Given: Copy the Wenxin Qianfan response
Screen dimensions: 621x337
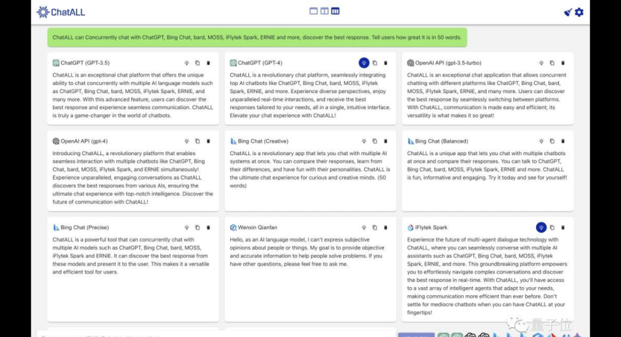Looking at the screenshot, I should (374, 227).
